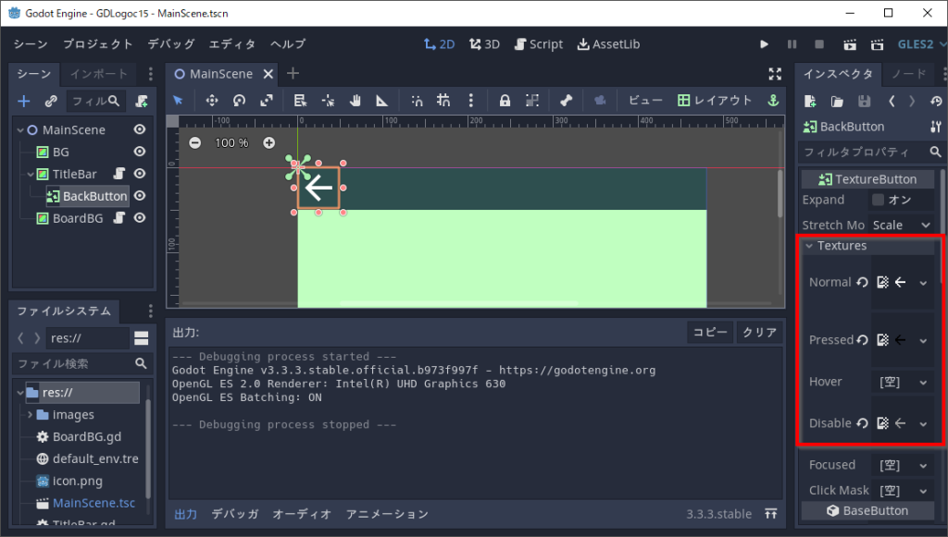Click the lock selected node icon
Viewport: 948px width, 537px height.
pos(505,101)
